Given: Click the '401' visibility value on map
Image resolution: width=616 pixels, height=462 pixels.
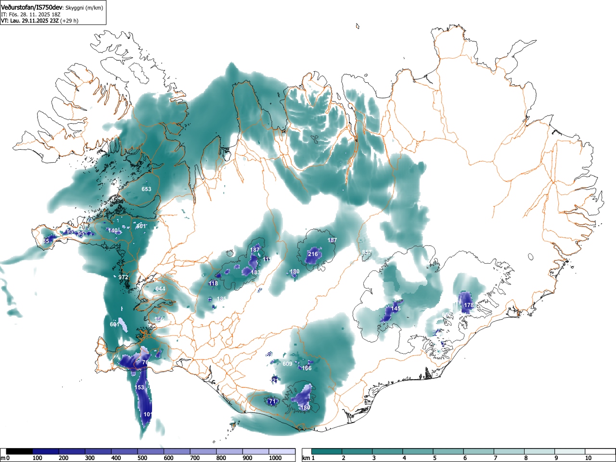Looking at the screenshot, I should pyautogui.click(x=141, y=226).
